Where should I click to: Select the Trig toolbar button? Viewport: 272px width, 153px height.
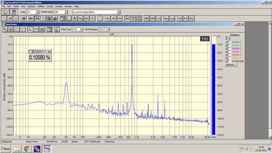pyautogui.click(x=81, y=18)
